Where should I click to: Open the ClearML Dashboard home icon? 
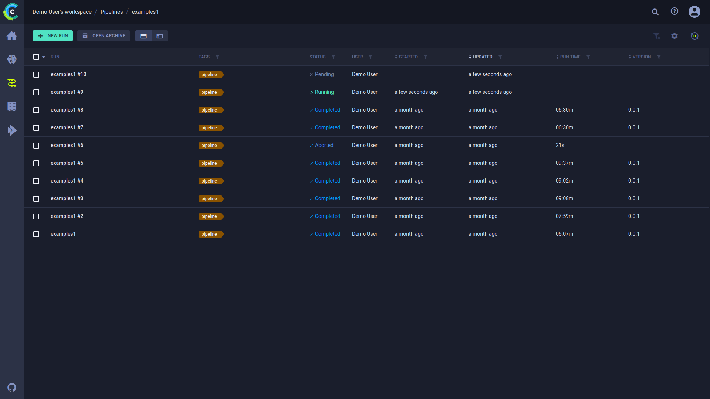pos(11,36)
